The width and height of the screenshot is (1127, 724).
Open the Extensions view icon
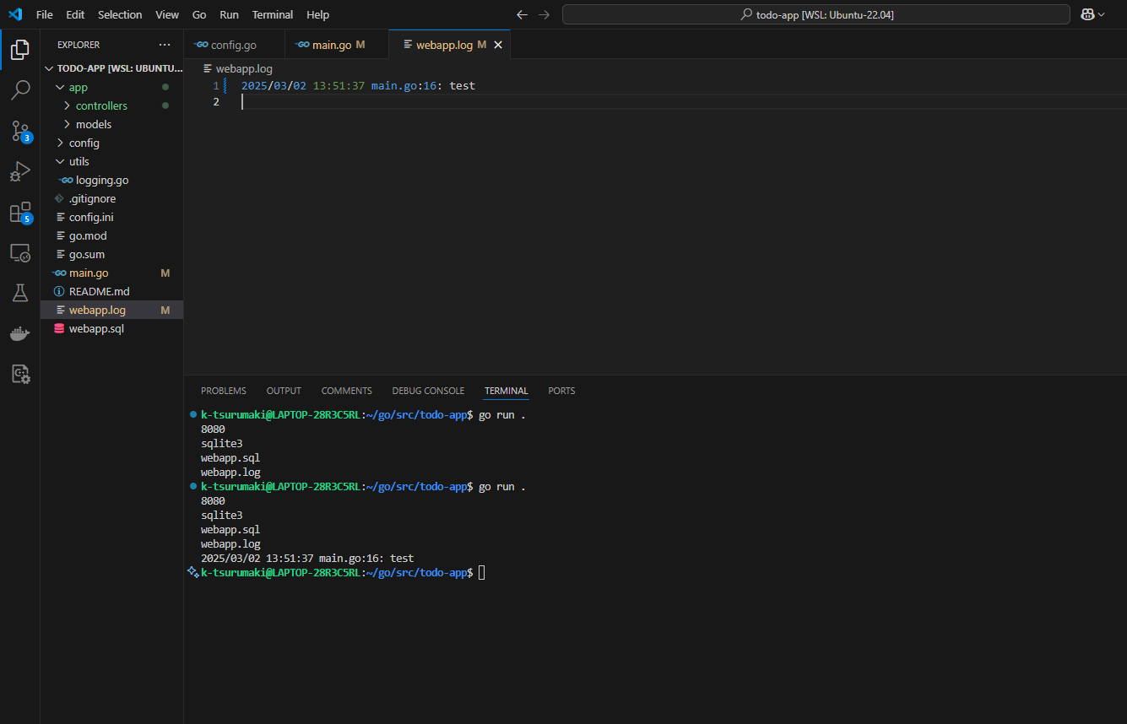coord(19,213)
